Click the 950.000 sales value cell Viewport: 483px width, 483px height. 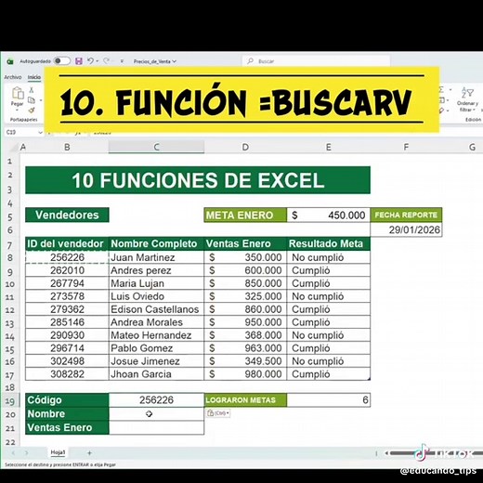pyautogui.click(x=245, y=322)
